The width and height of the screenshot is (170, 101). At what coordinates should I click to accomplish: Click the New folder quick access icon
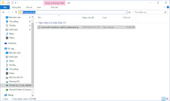(x=12, y=3)
